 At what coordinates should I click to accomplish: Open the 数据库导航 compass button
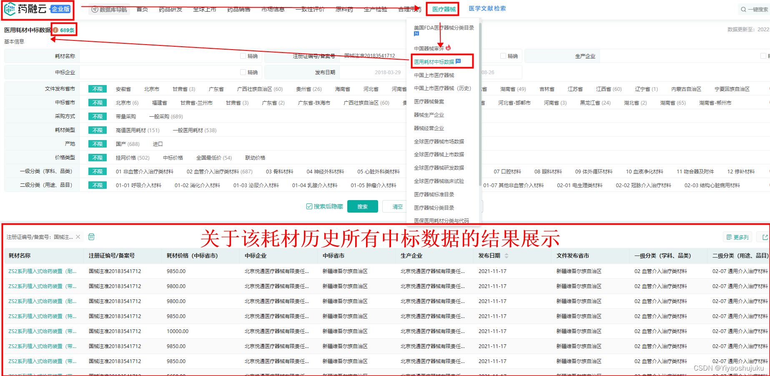(109, 9)
